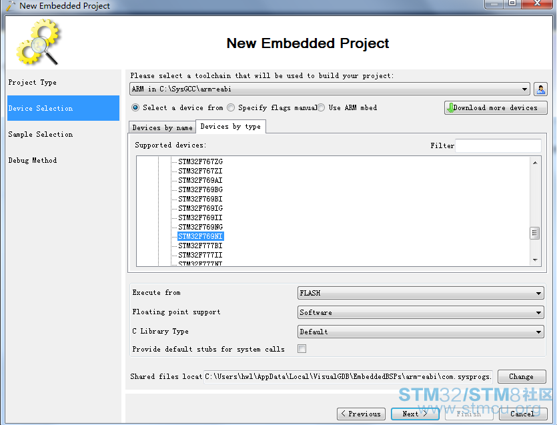Select highlighted device STM32F769NI

200,236
